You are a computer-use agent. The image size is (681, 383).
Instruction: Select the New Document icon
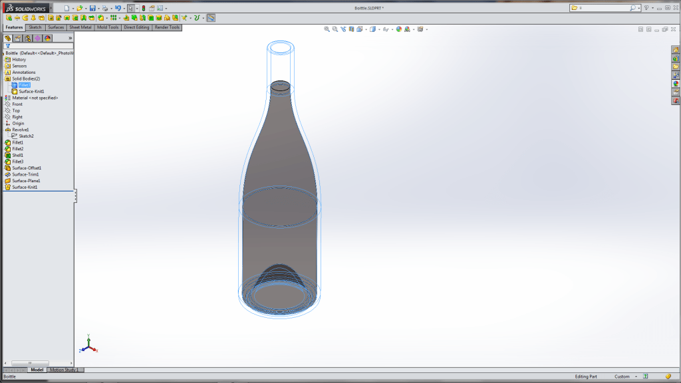point(67,9)
